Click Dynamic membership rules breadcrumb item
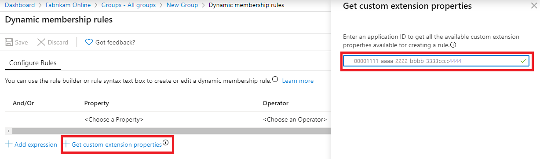 pyautogui.click(x=246, y=5)
